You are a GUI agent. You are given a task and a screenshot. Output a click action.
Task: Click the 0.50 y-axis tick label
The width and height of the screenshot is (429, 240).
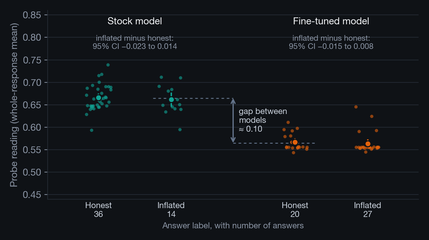point(32,172)
